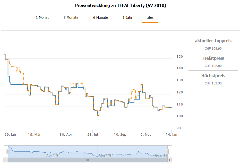Image resolution: width=241 pixels, height=165 pixels.
Task: Click the Aug '18 marker in the navigator
Action: (x=105, y=155)
